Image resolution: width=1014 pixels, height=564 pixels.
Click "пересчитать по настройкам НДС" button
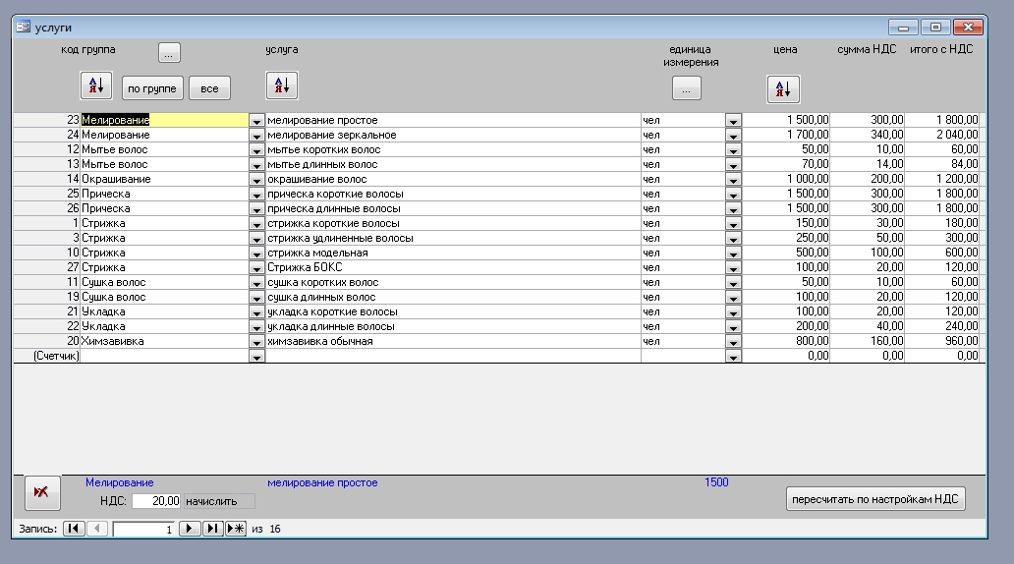pos(876,499)
